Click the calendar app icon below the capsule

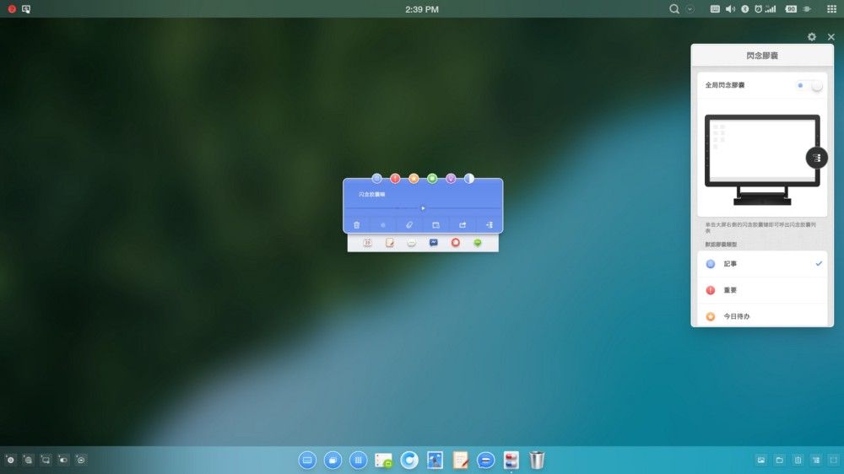tap(368, 243)
